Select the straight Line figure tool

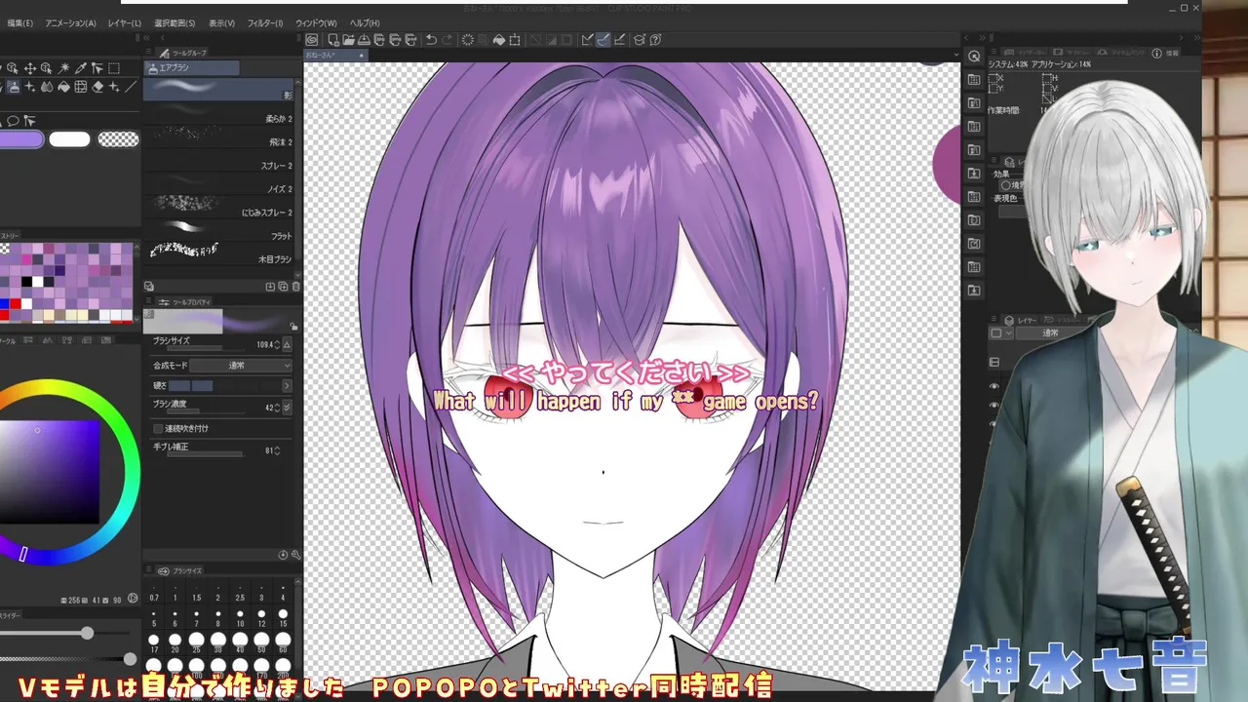pos(132,87)
